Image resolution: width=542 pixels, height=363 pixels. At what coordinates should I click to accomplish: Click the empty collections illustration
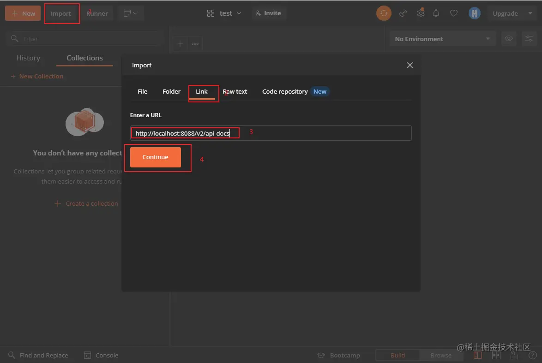point(84,122)
